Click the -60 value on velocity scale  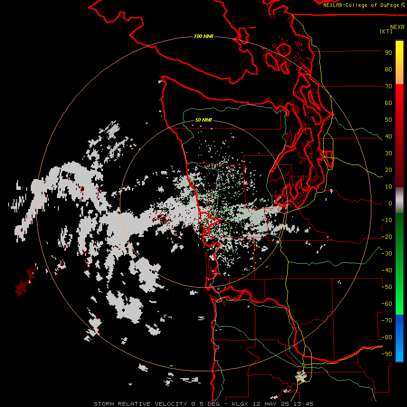387,304
